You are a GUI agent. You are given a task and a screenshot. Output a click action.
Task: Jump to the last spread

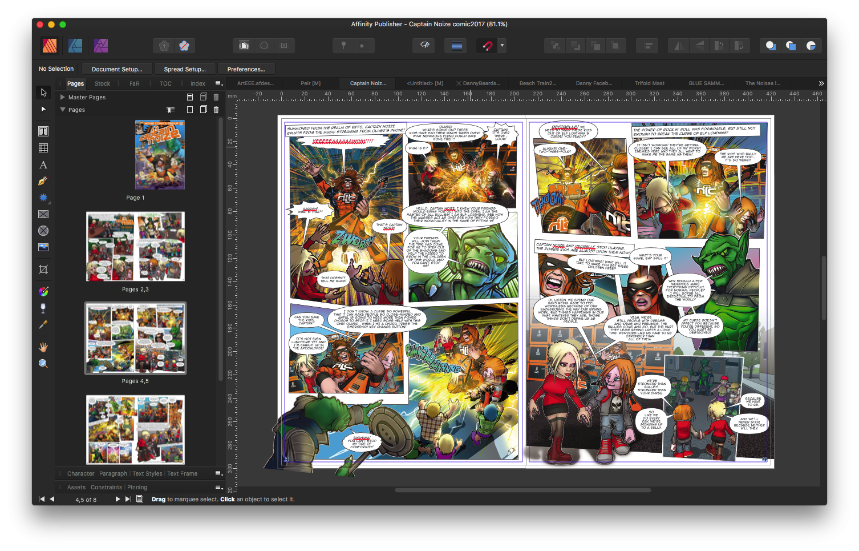[128, 499]
